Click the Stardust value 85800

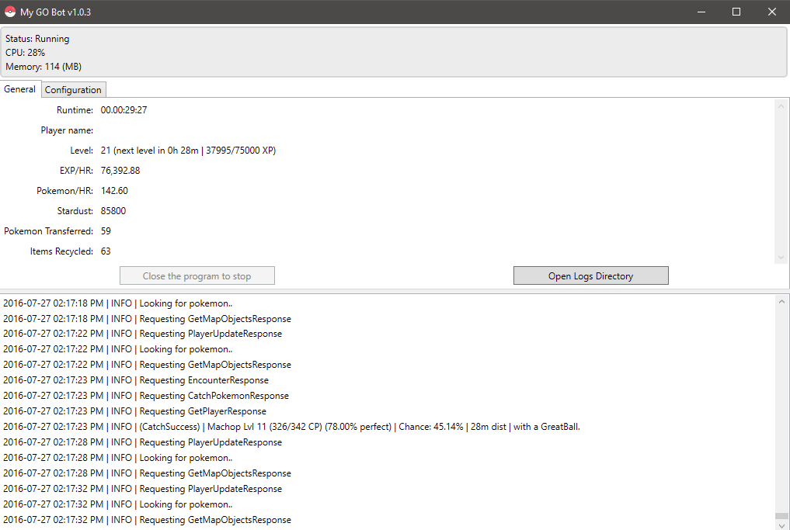[x=113, y=211]
